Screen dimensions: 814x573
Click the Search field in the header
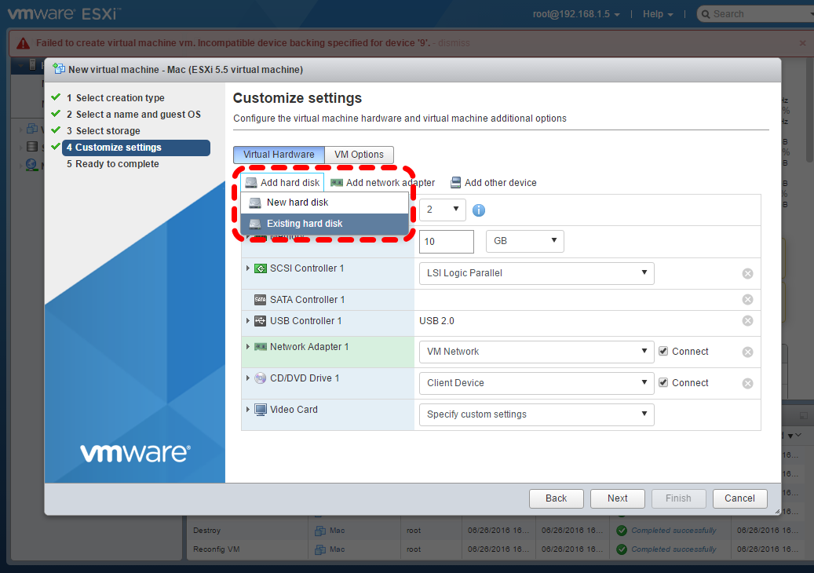(x=755, y=15)
